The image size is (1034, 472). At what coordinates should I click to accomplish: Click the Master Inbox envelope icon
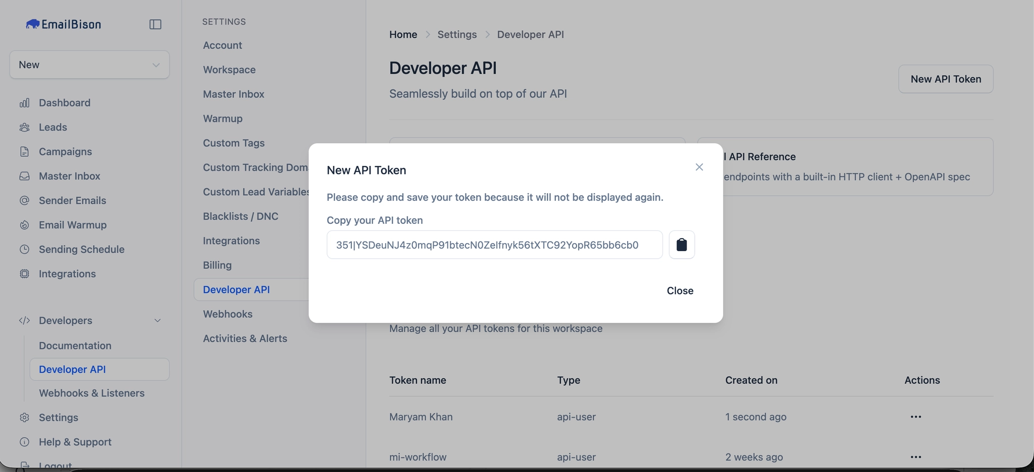[25, 175]
